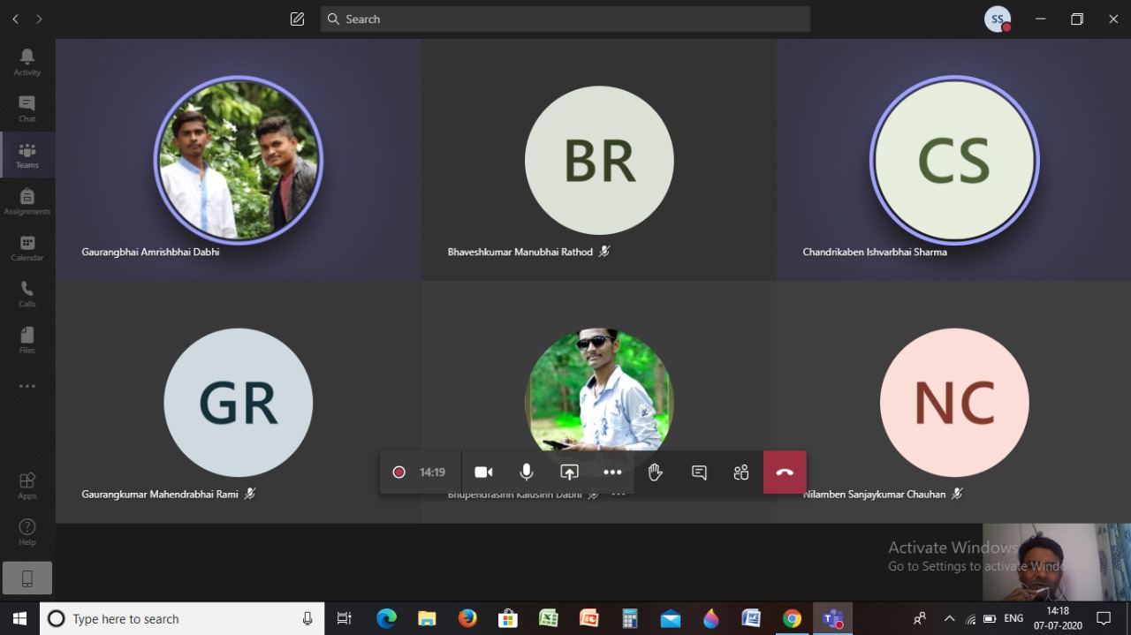The width and height of the screenshot is (1131, 635).
Task: Open the SS profile avatar menu
Action: 998,19
